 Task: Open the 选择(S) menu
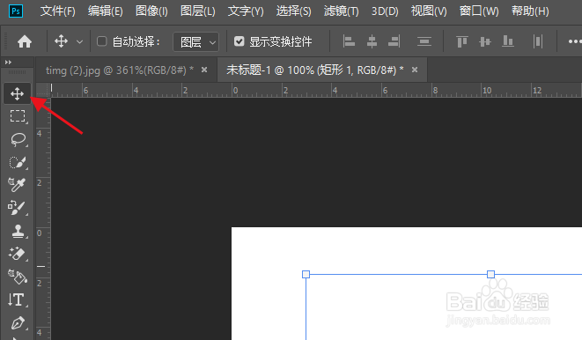[x=293, y=11]
